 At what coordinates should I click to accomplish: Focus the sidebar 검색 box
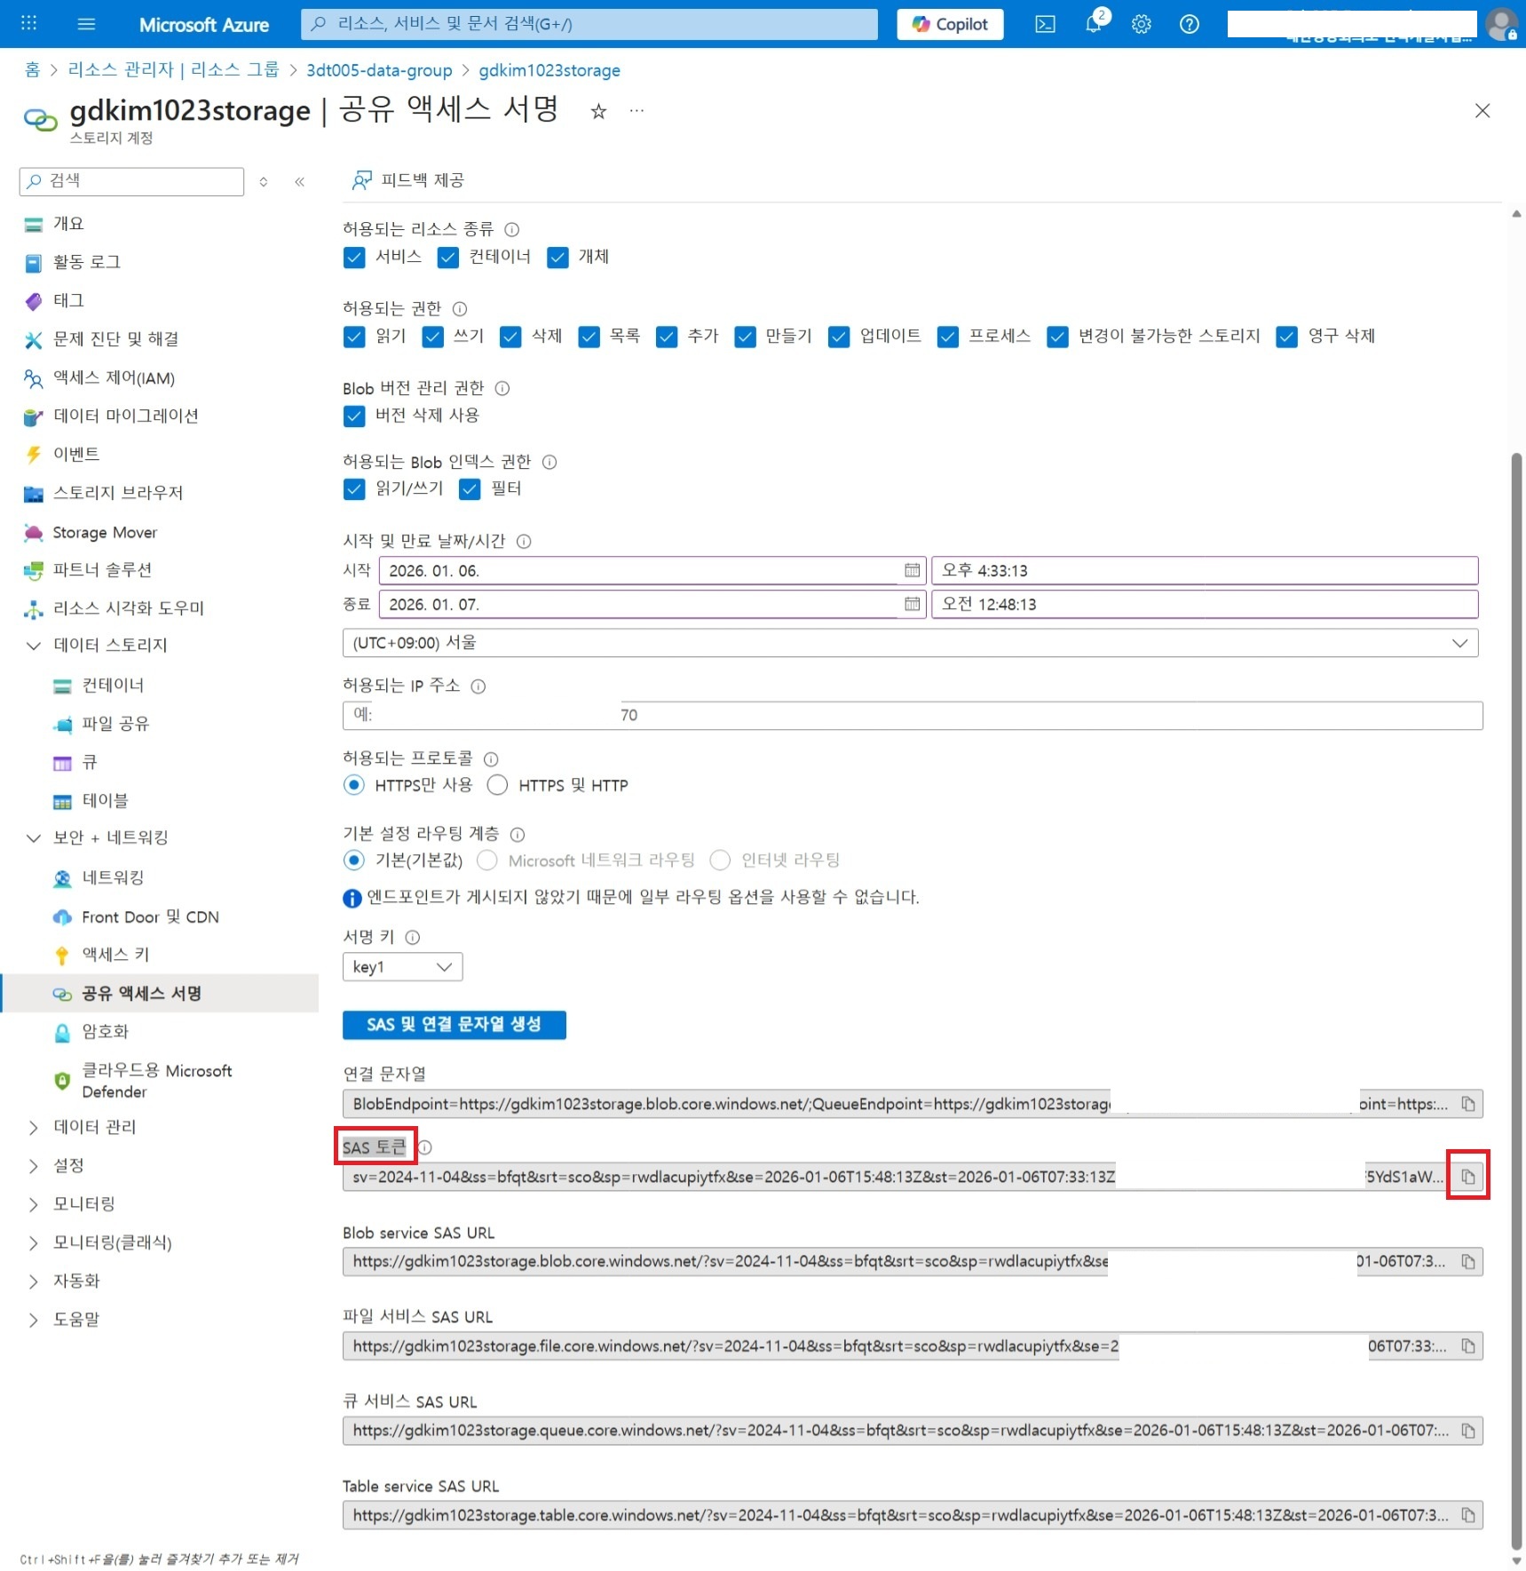pos(131,181)
